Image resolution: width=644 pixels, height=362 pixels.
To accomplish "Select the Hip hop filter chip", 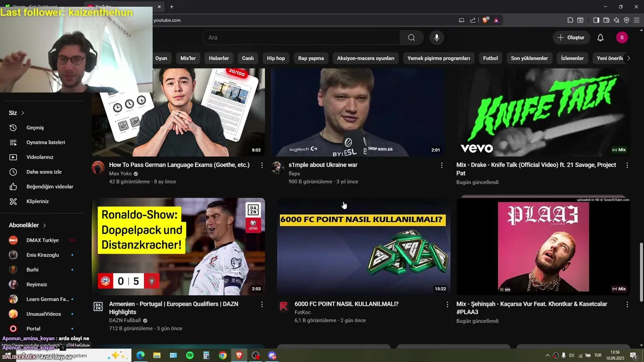I will pos(276,58).
